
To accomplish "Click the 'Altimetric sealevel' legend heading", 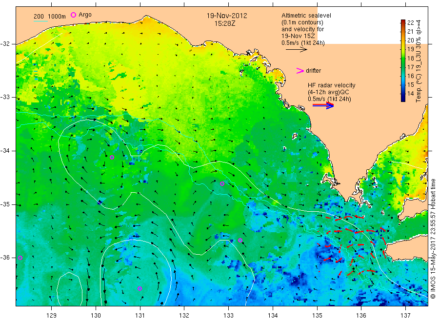I will click(x=306, y=16).
